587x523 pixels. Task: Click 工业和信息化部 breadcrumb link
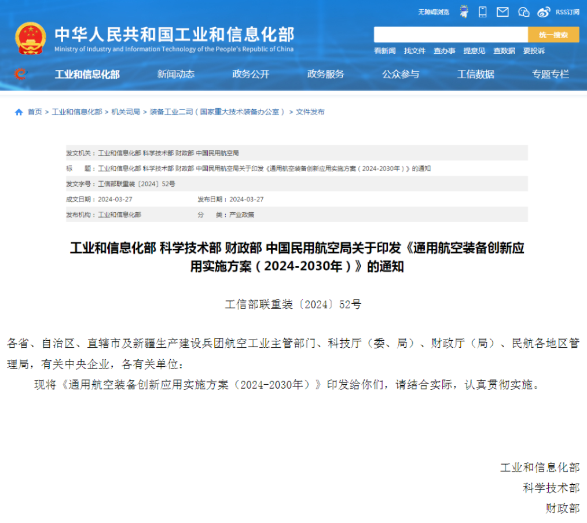point(77,112)
